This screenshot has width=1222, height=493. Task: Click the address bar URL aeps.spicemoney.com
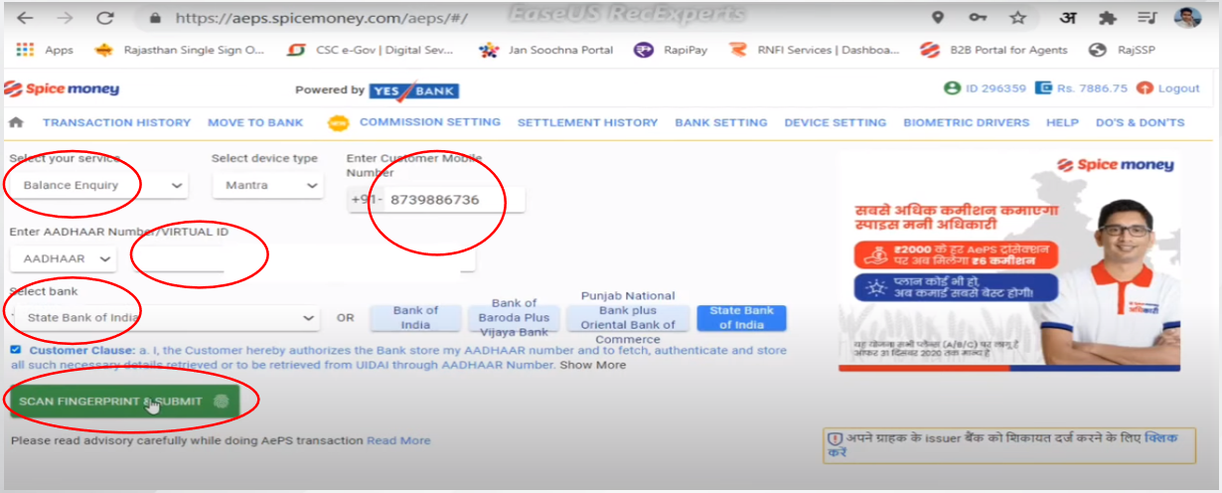(321, 18)
